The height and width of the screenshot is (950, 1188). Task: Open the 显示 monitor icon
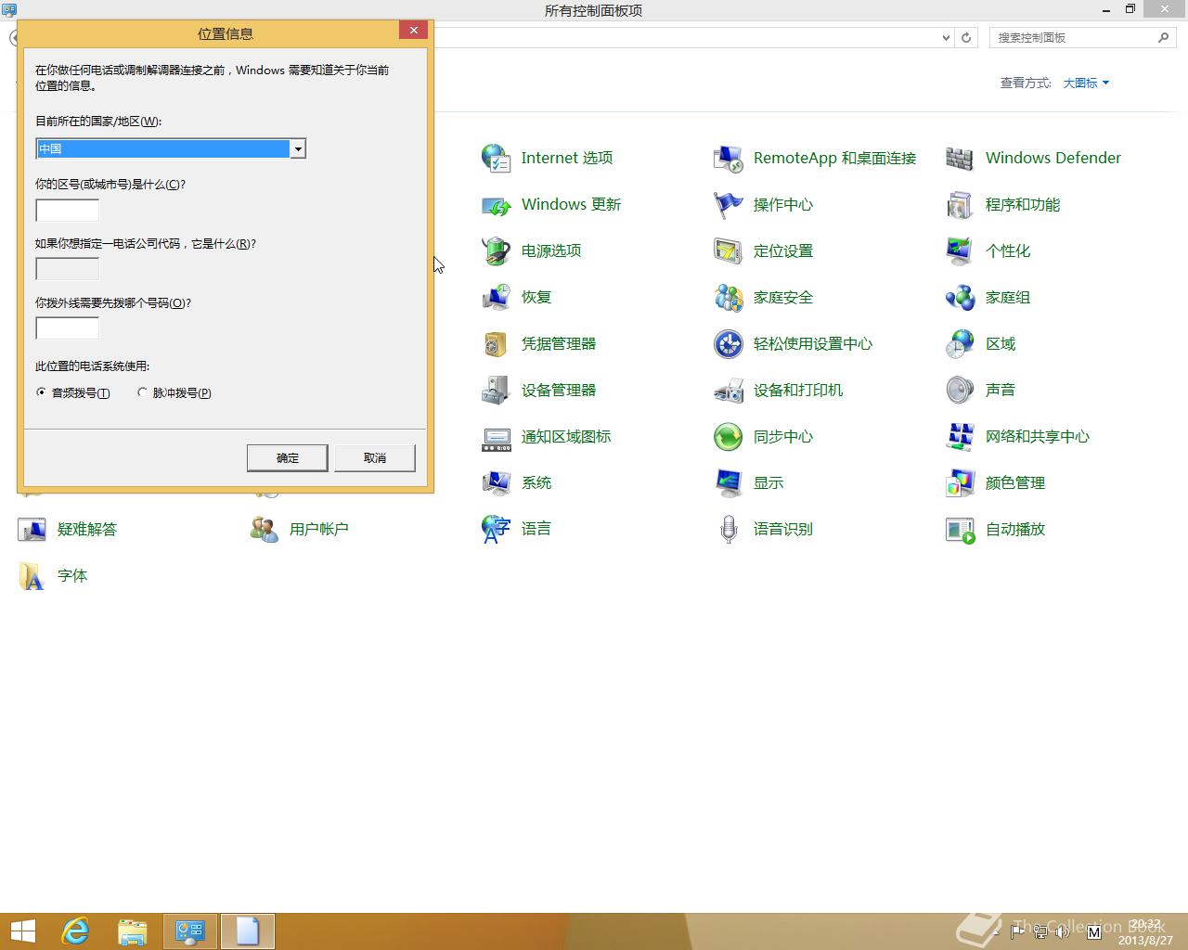[729, 482]
